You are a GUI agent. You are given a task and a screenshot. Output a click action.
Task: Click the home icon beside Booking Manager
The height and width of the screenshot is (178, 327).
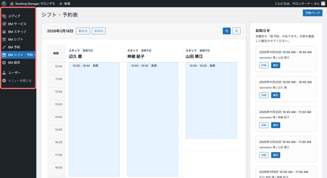pyautogui.click(x=12, y=3)
